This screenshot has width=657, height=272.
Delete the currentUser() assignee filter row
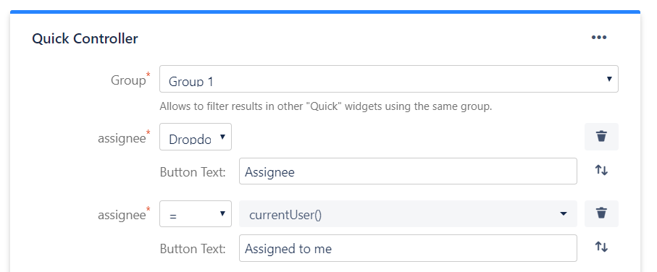601,213
